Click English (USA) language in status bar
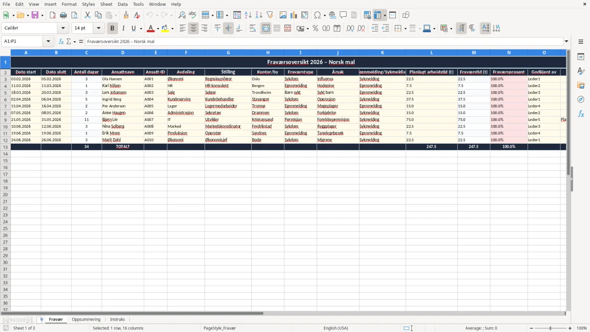The height and width of the screenshot is (332, 590). 336,328
